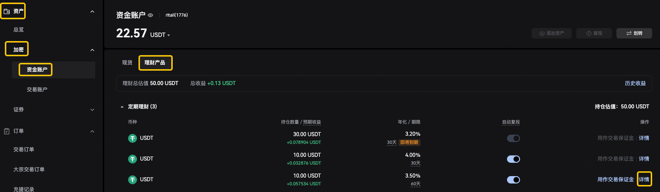Expand the 证券 sidebar section chevron

[92, 109]
